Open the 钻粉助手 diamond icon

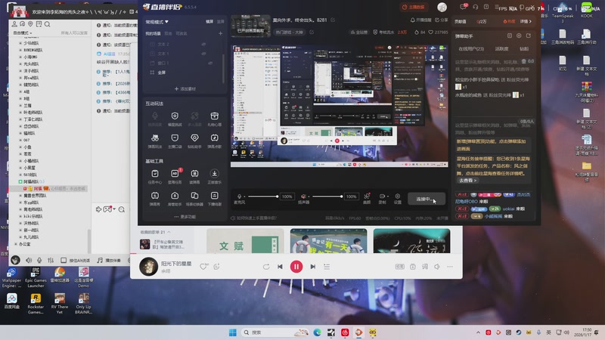[x=194, y=138]
